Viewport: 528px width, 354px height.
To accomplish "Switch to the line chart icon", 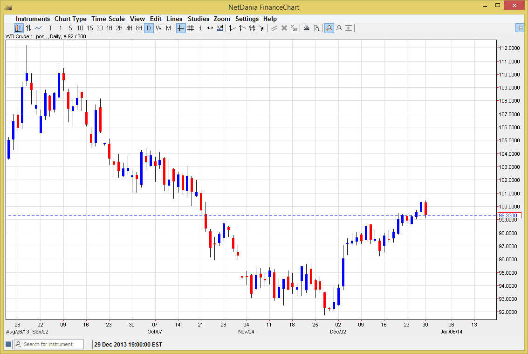I will pos(38,28).
